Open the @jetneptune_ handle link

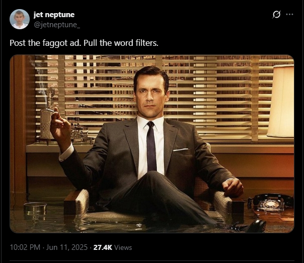[57, 25]
